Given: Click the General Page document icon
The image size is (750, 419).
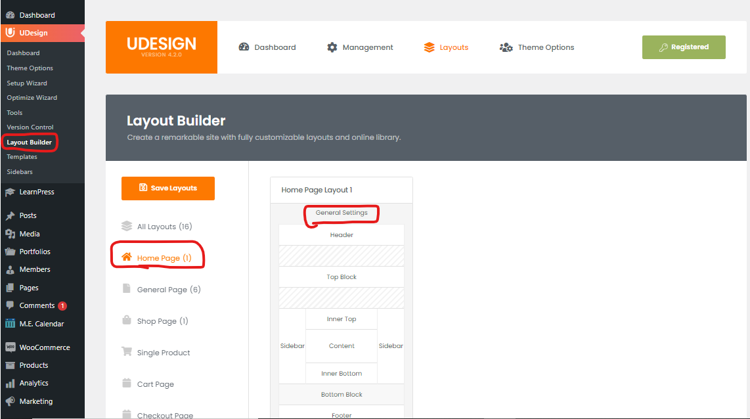Looking at the screenshot, I should pos(126,288).
